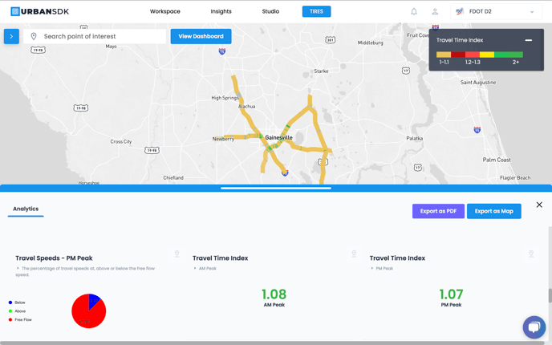Click the dark red legend swatch
This screenshot has width=552, height=345.
[458, 55]
